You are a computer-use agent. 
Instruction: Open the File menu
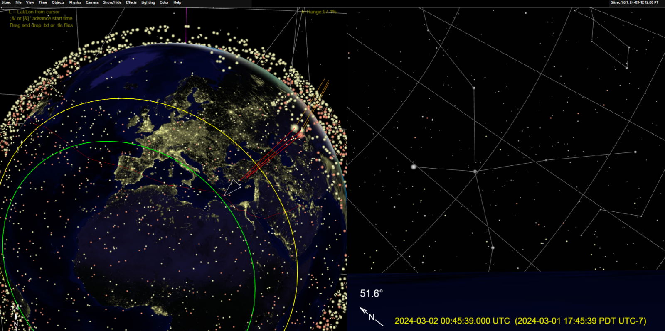pyautogui.click(x=18, y=2)
